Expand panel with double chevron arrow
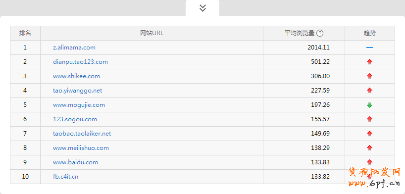This screenshot has height=194, width=405. (202, 8)
